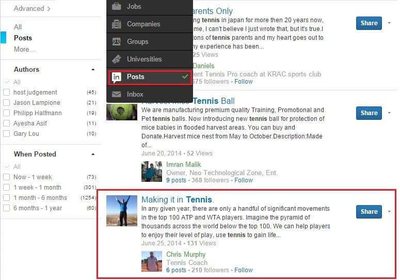400x280 pixels.
Task: Enable the 1 week - 1 month filter
Action: pyautogui.click(x=7, y=188)
